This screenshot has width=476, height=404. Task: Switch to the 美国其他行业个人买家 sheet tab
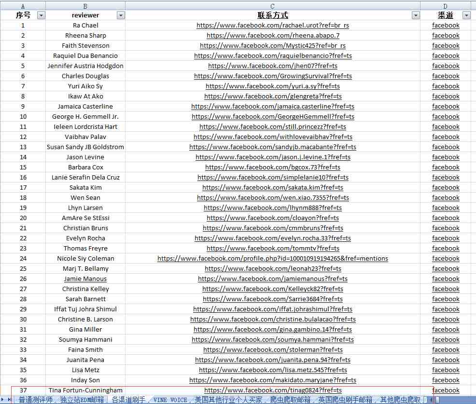pyautogui.click(x=228, y=400)
